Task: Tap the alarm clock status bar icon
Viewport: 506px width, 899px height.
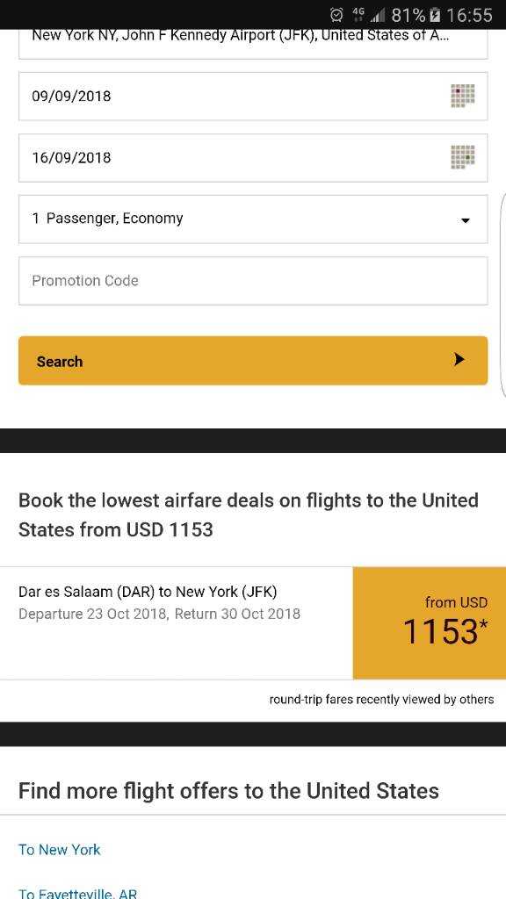Action: pos(336,15)
